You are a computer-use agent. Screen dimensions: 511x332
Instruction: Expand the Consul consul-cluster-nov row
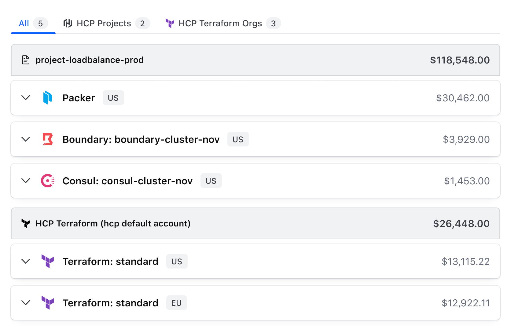coord(26,181)
